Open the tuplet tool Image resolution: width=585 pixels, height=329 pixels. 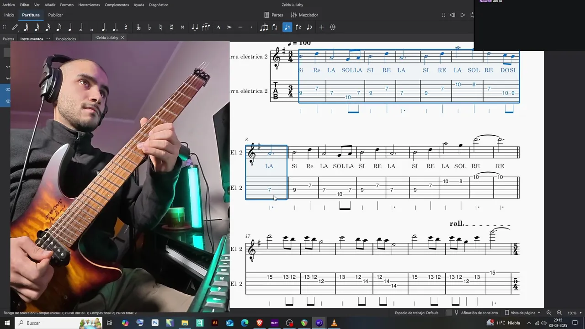[x=264, y=27]
